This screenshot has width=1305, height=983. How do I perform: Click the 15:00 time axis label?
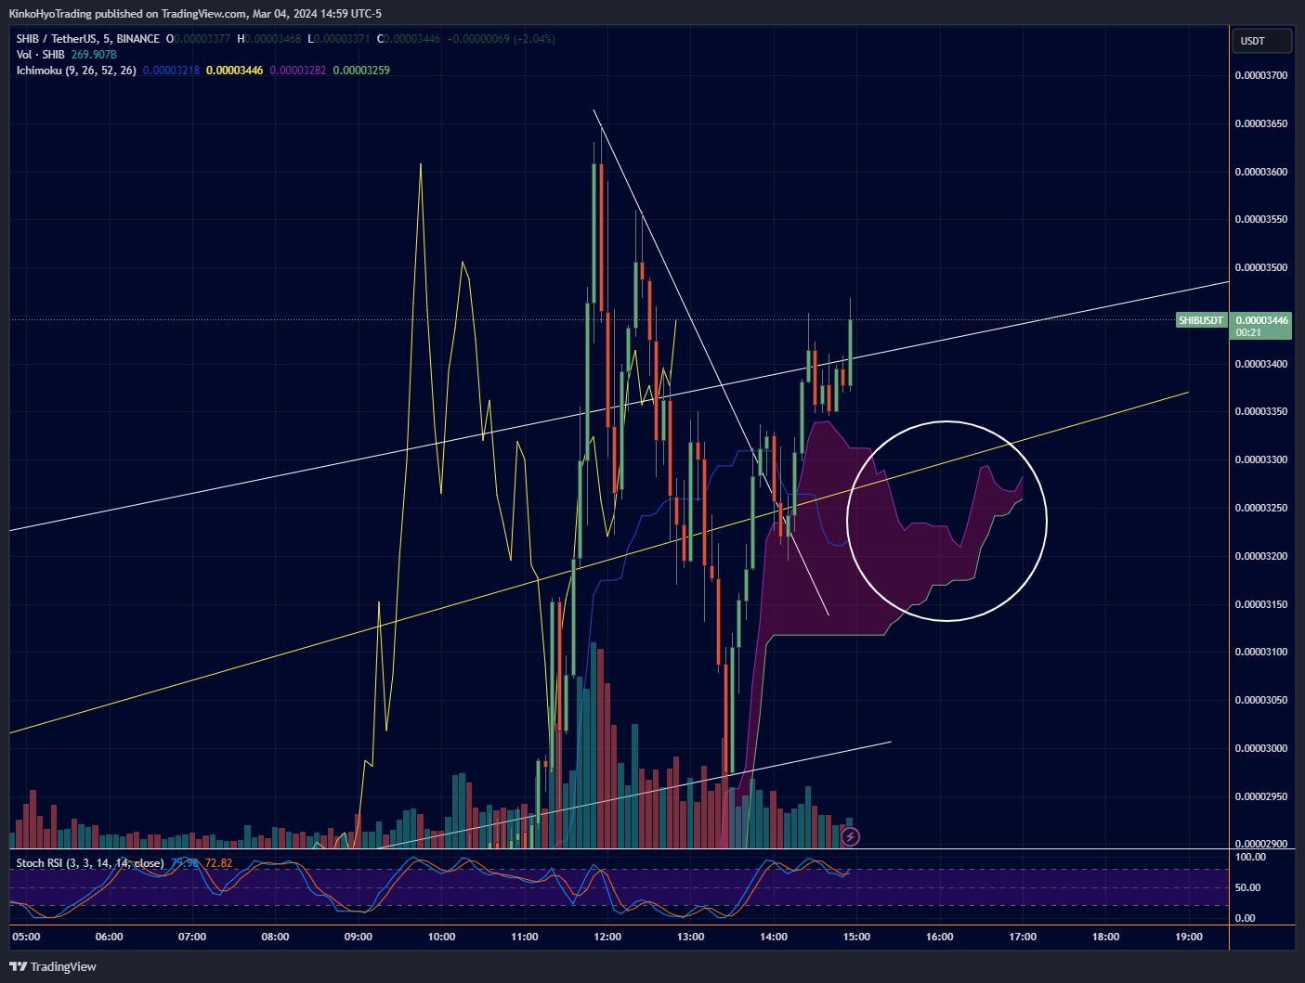click(856, 937)
